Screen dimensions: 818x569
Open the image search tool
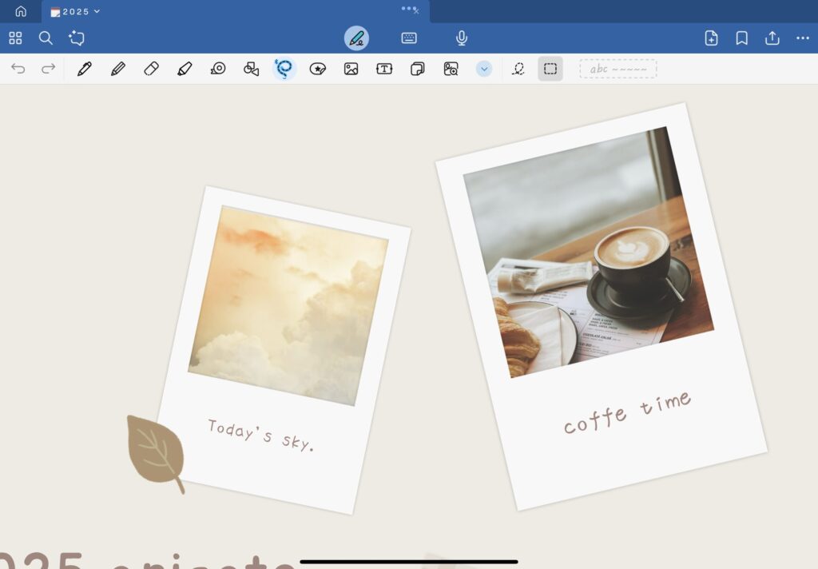(x=451, y=69)
